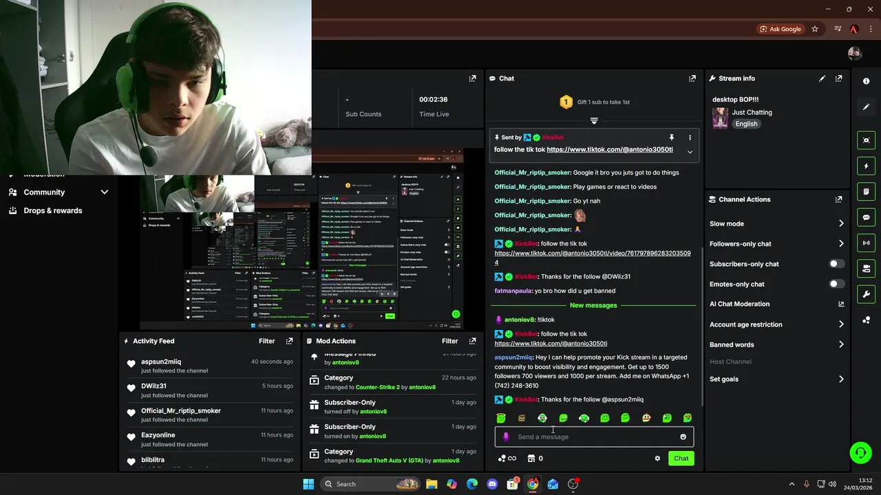This screenshot has width=881, height=495.
Task: Open the Mod Actions Filter
Action: 449,341
